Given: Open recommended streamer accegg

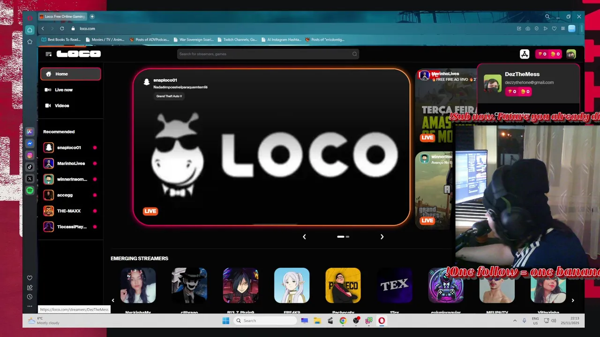Looking at the screenshot, I should [x=70, y=195].
